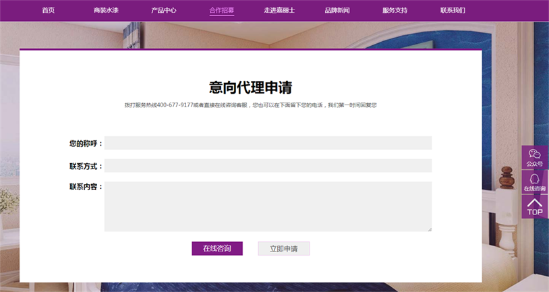Viewport: 549px width, 292px height.
Task: Grab the 联系内容 textarea resize handle
Action: coord(429,229)
